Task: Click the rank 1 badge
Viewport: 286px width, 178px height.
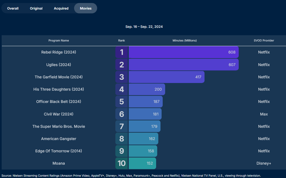Action: (x=122, y=52)
